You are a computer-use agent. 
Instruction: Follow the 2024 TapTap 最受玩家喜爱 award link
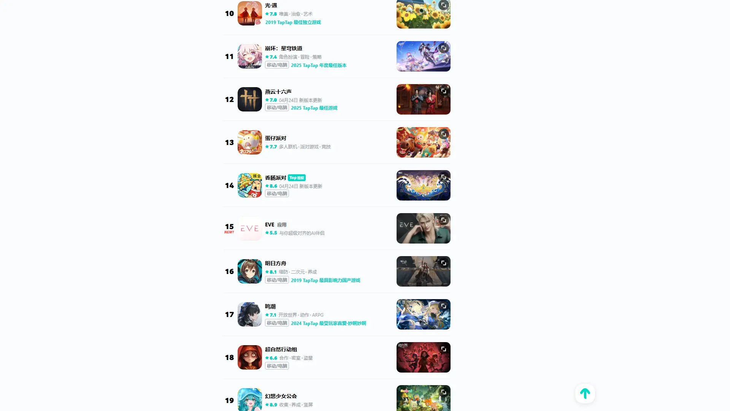pos(328,323)
